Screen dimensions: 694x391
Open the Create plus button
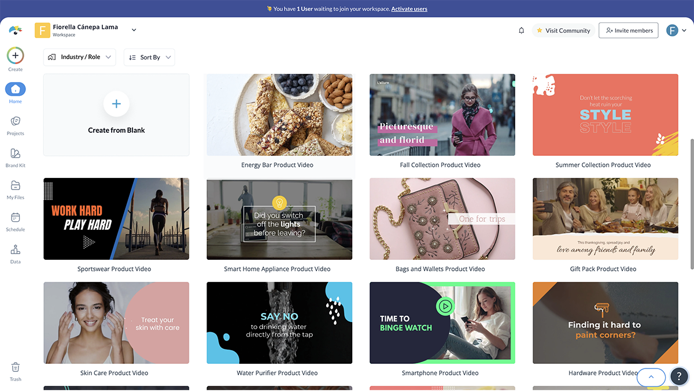click(x=16, y=55)
